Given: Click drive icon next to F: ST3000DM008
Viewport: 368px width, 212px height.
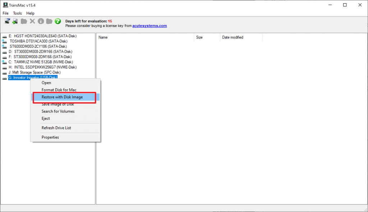Looking at the screenshot, I should pos(4,57).
